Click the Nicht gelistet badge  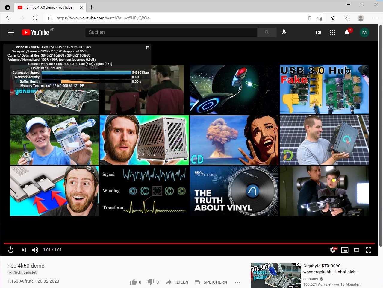pos(23,272)
